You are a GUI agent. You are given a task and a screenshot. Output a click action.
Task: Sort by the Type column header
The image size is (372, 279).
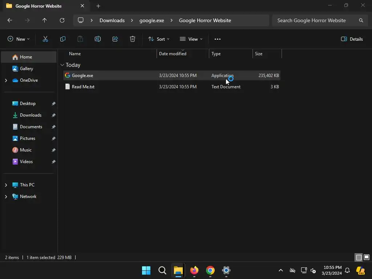coord(216,54)
